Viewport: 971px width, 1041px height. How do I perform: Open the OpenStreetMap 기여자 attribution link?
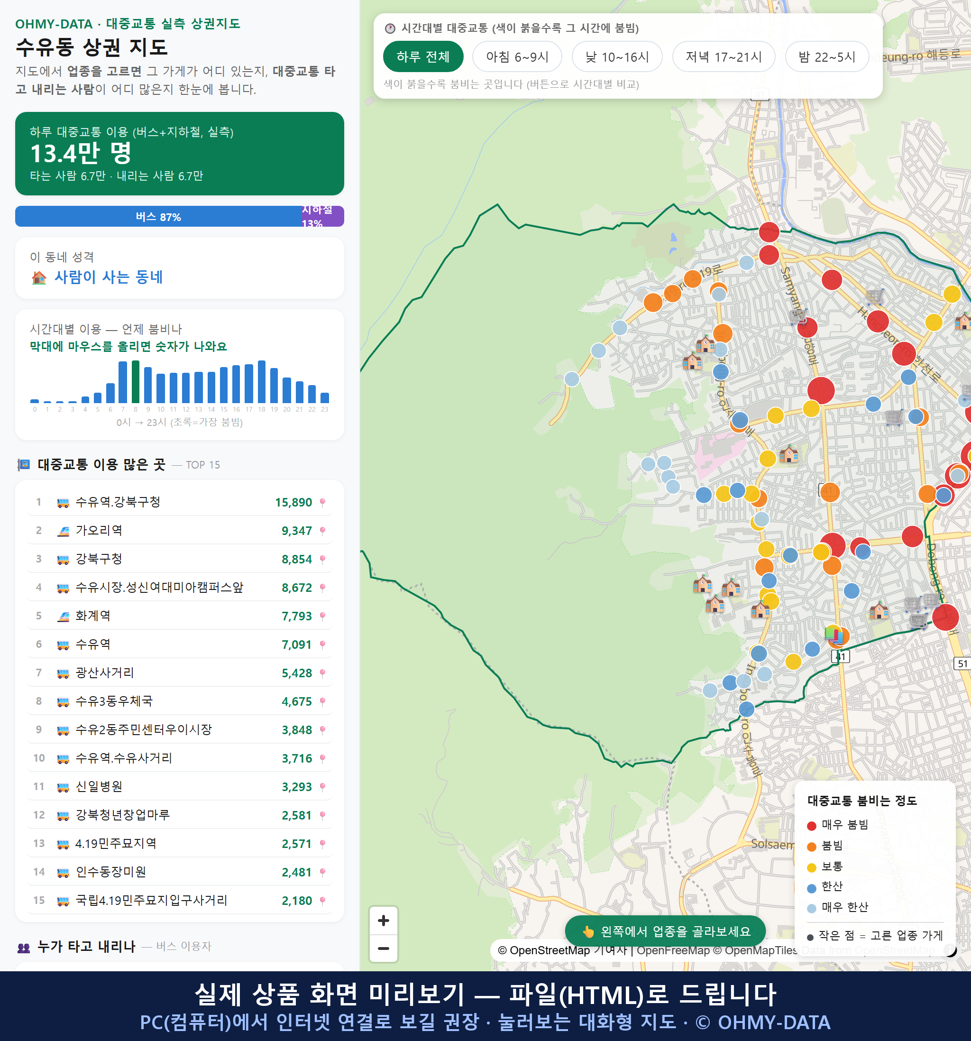click(562, 950)
